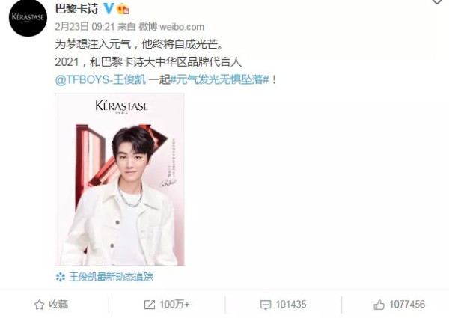Open the #元气发光无惧坠落# hashtag
449x318 pixels.
point(220,79)
